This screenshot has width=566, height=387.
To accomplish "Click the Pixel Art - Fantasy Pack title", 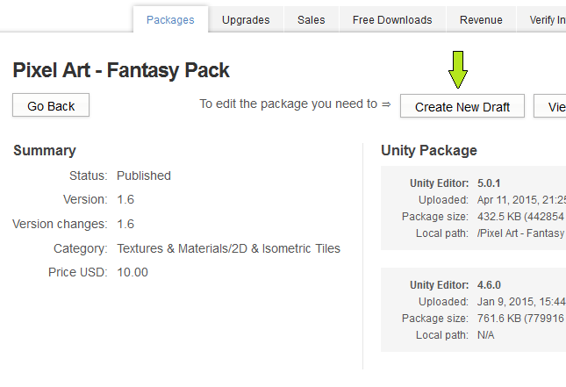I will 121,70.
